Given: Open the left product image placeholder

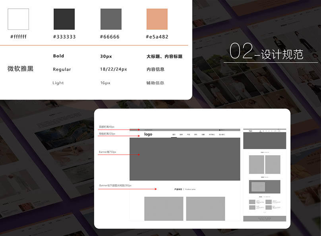Looking at the screenshot, I should [x=164, y=209].
